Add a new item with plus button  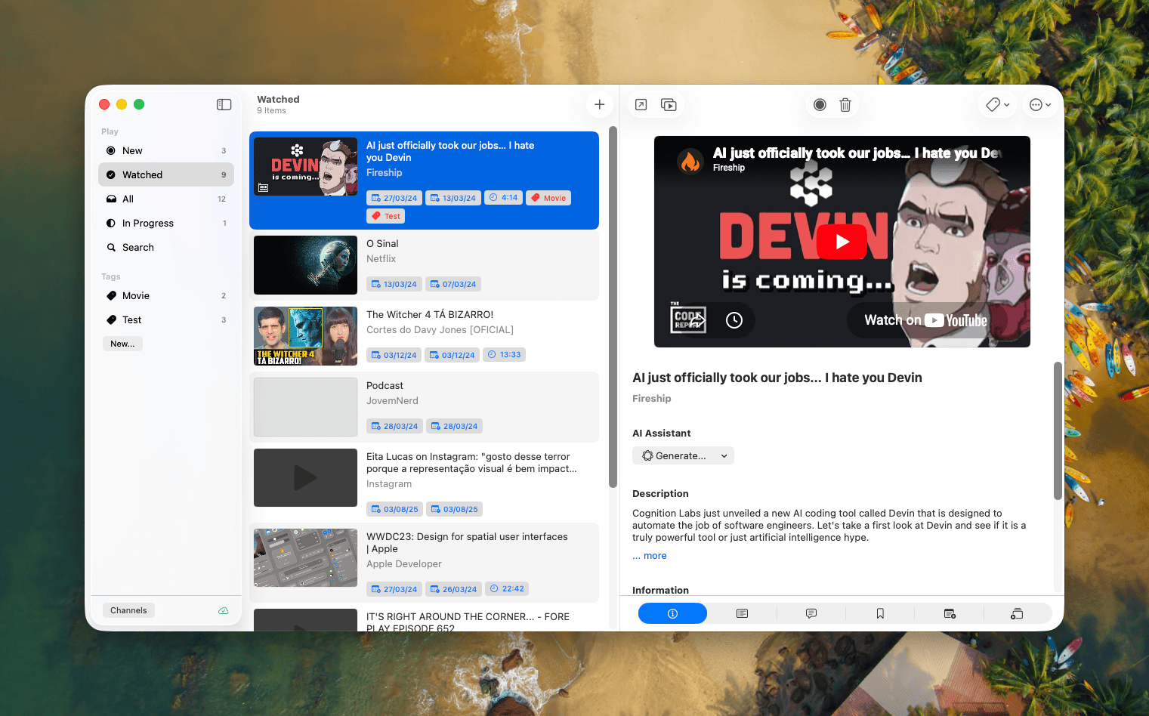pos(599,105)
